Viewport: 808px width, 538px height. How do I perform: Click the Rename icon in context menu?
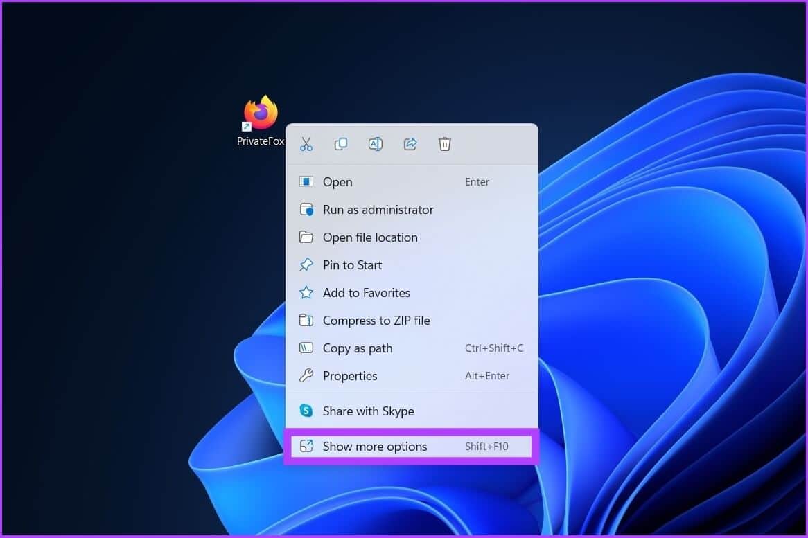point(375,144)
